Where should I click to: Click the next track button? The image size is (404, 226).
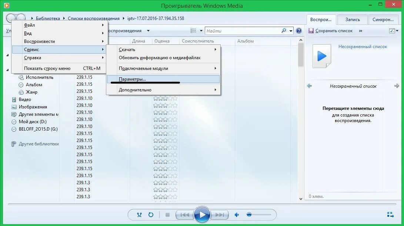[220, 215]
